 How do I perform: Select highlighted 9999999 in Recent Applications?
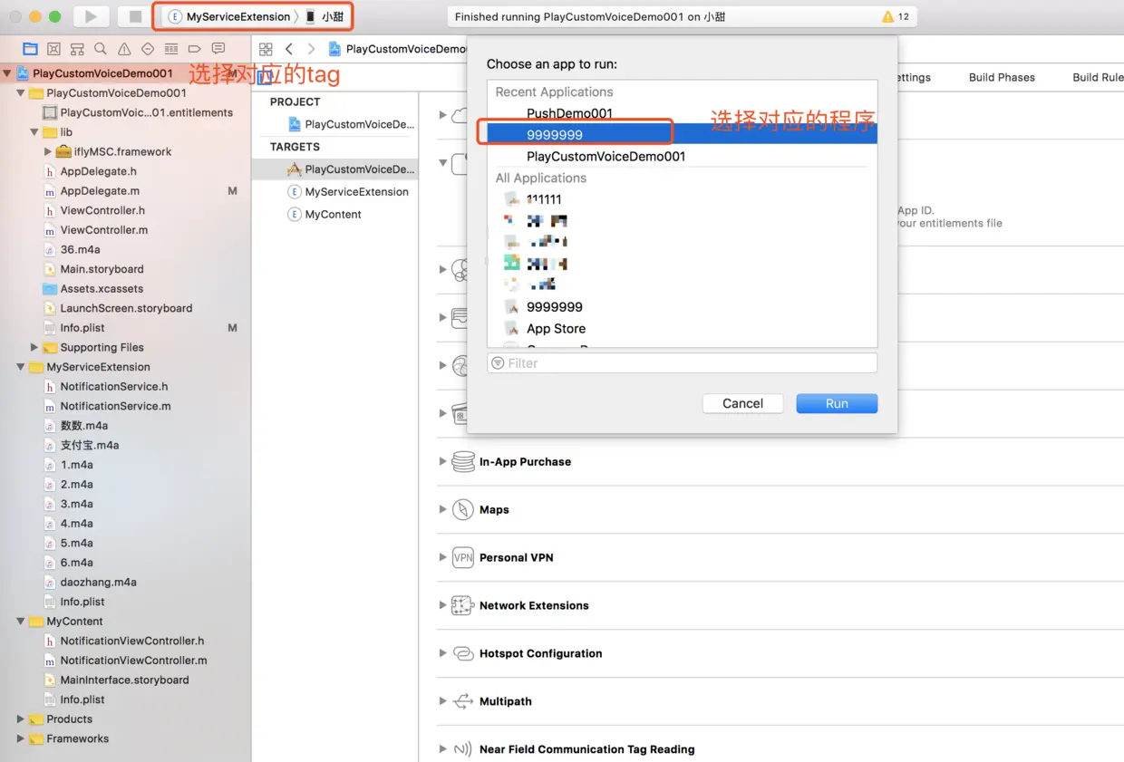682,134
